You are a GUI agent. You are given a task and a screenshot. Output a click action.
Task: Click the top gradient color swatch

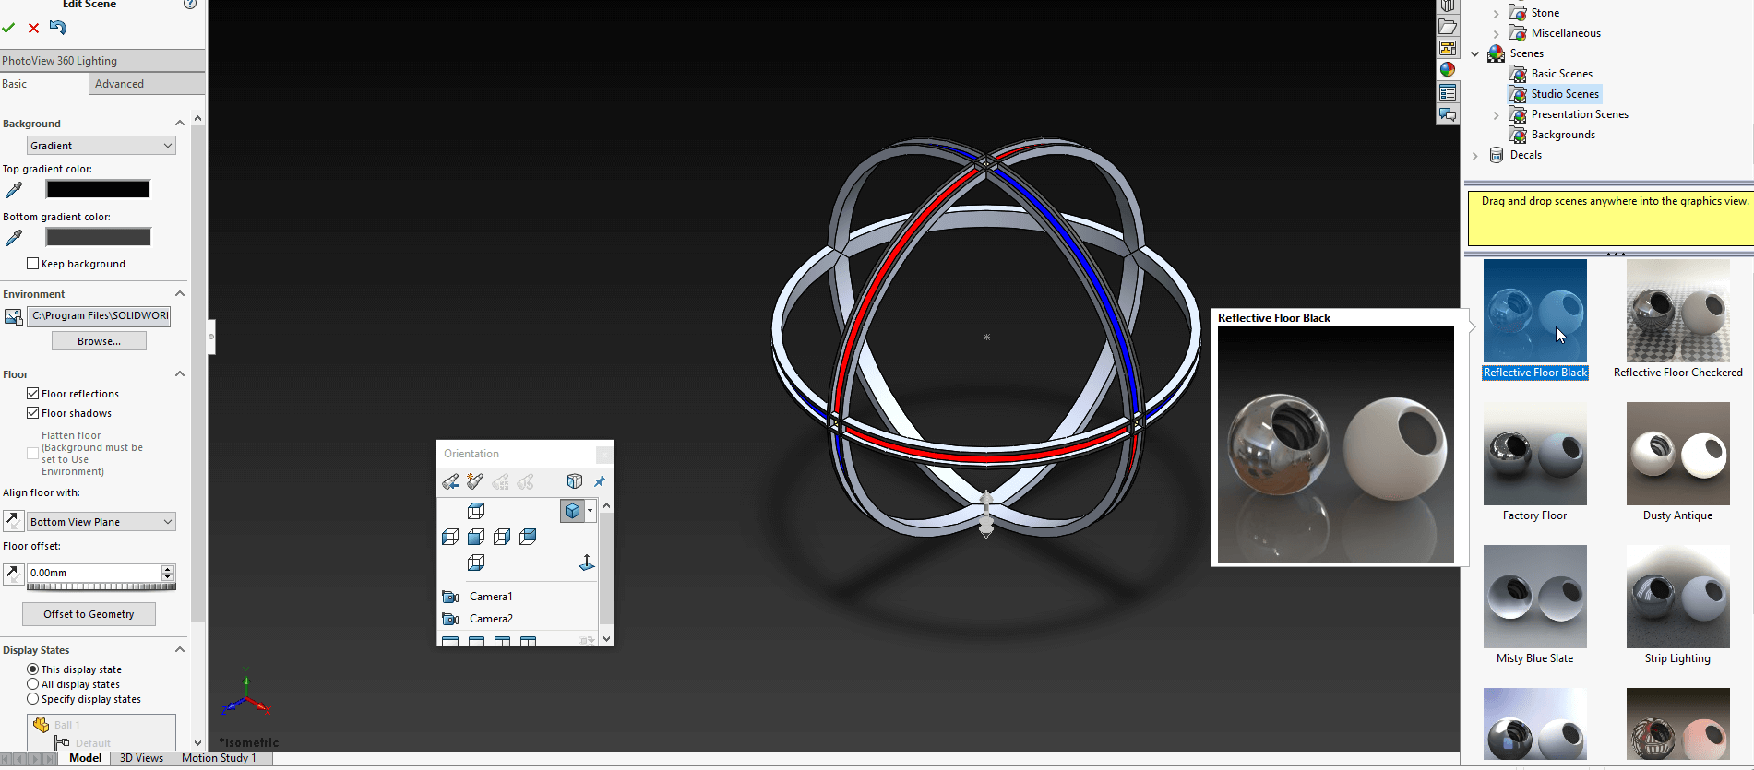[98, 189]
